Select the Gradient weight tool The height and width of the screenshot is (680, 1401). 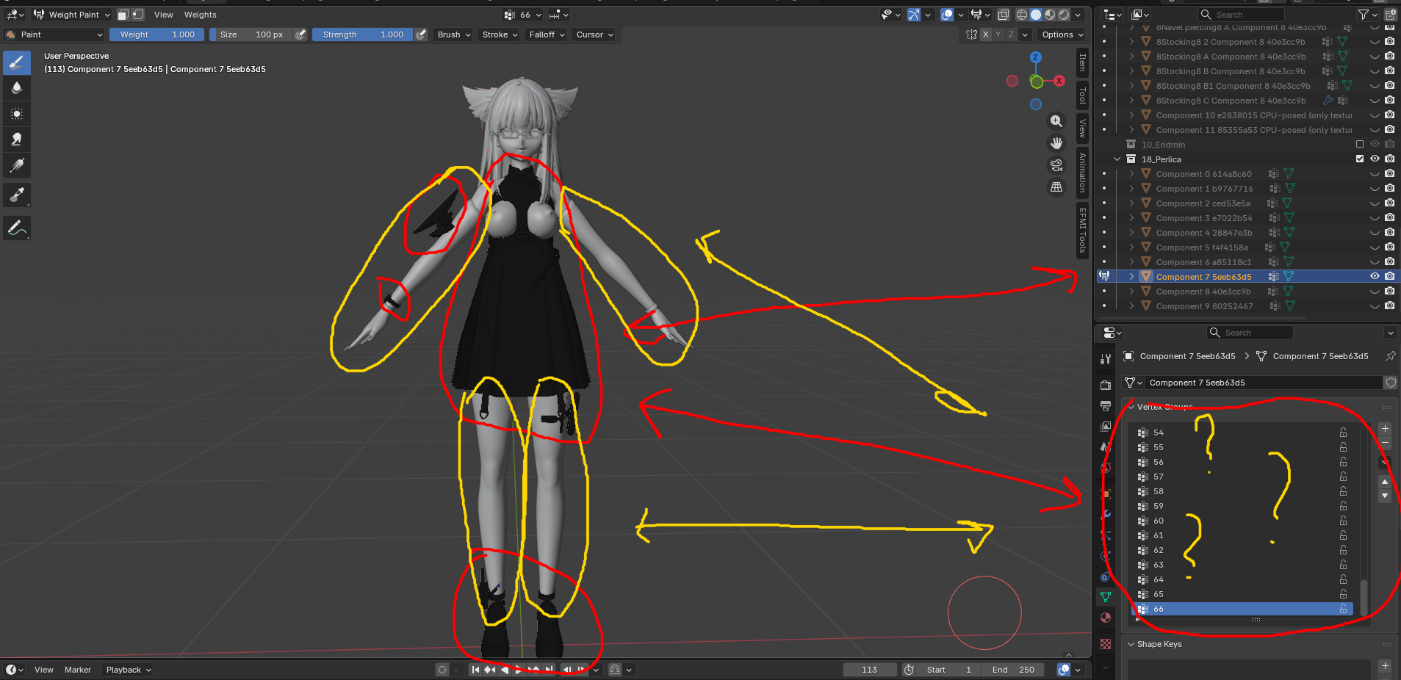(17, 165)
